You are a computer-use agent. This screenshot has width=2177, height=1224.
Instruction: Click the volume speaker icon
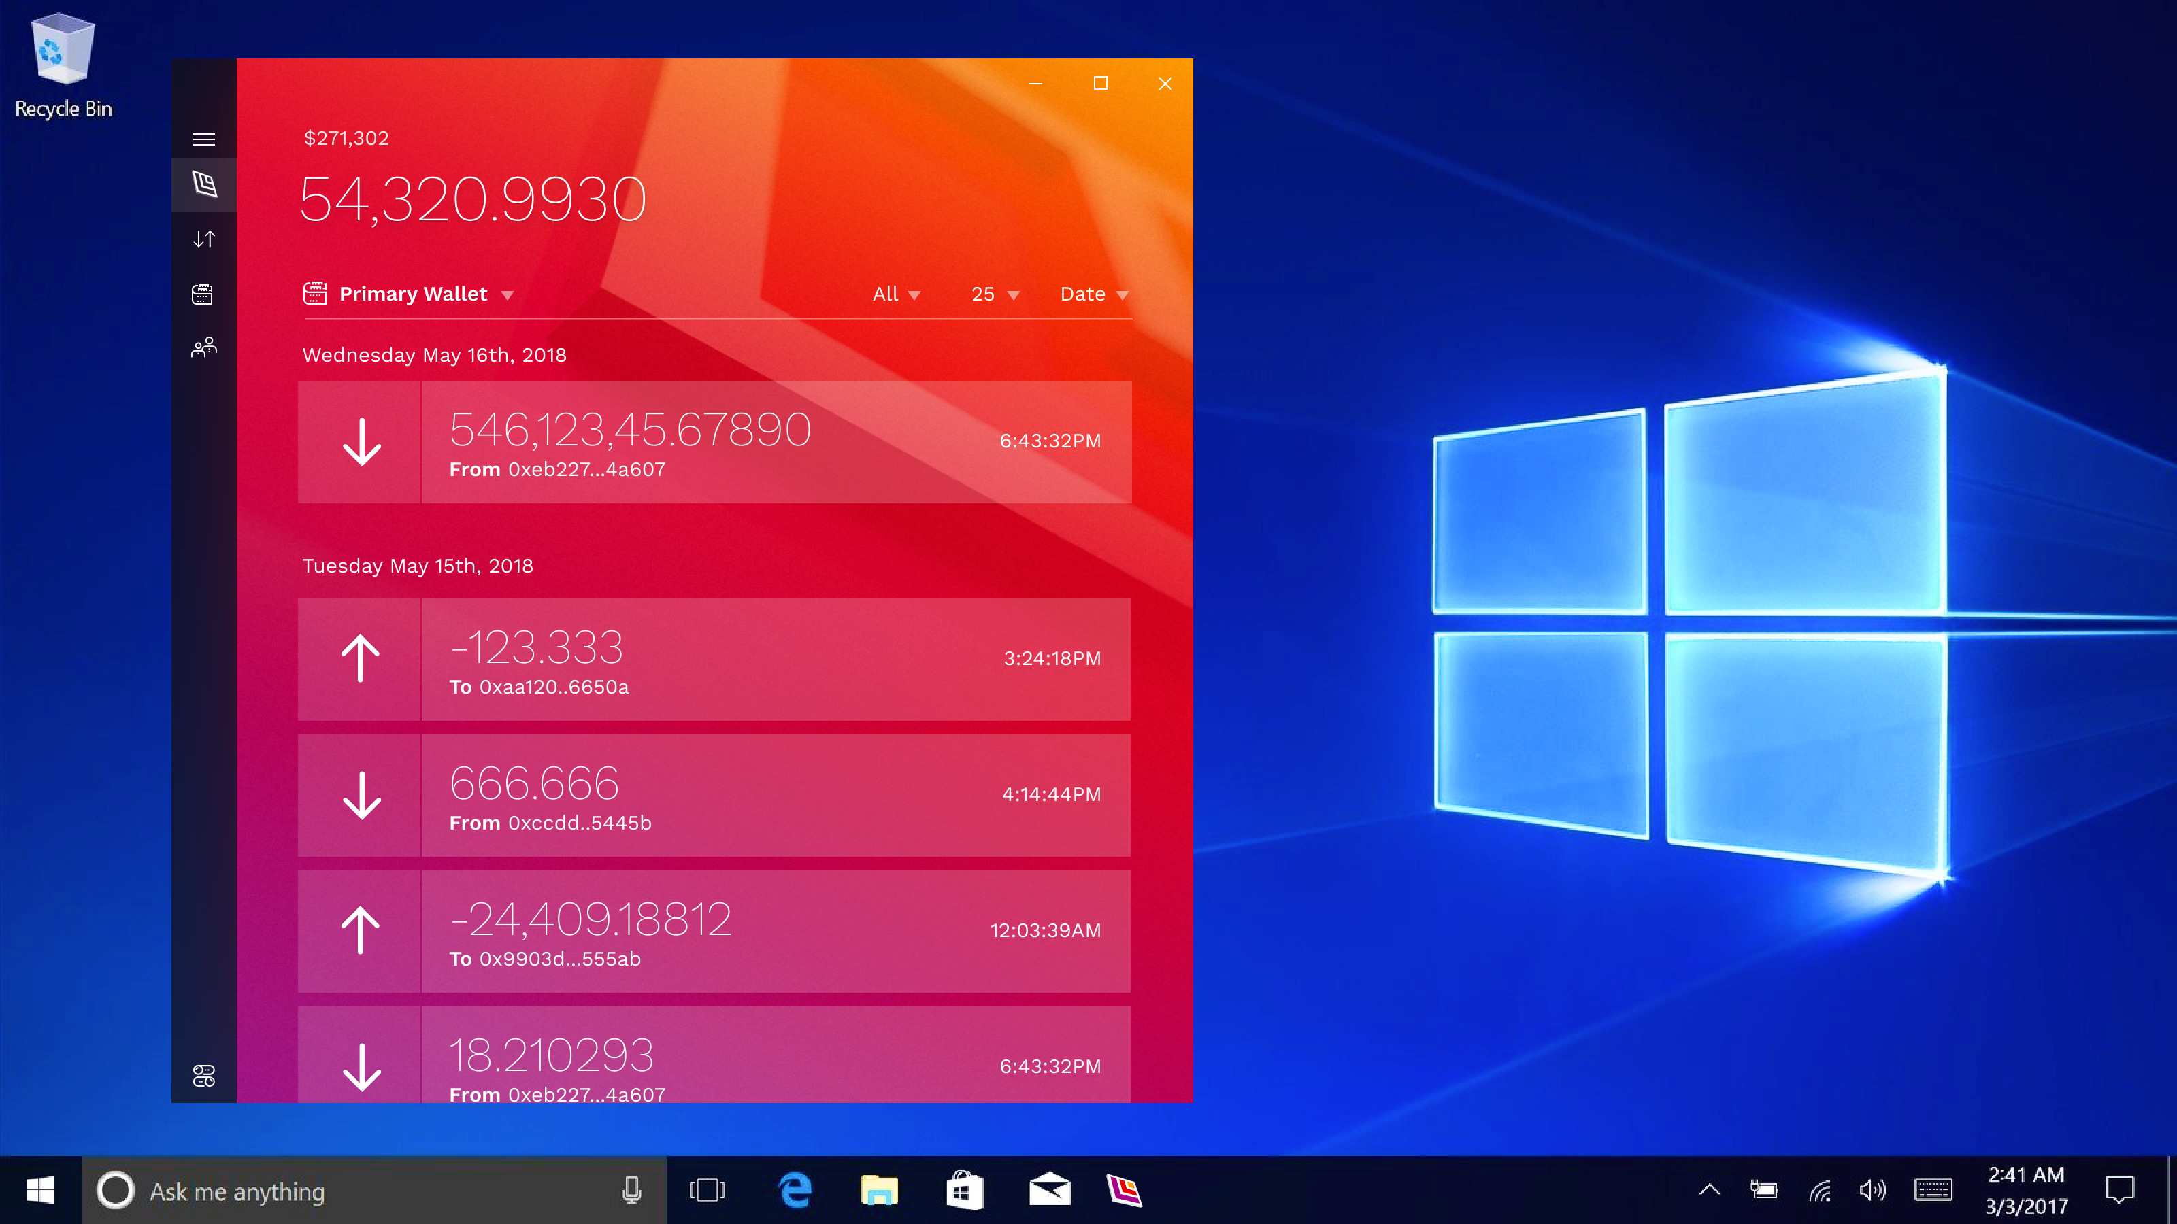[1873, 1190]
